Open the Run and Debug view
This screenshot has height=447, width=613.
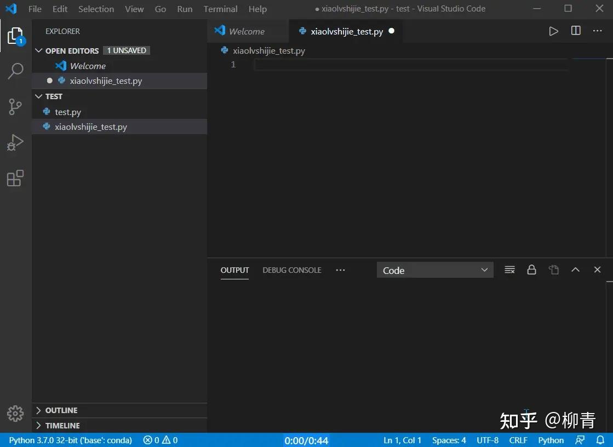tap(15, 142)
